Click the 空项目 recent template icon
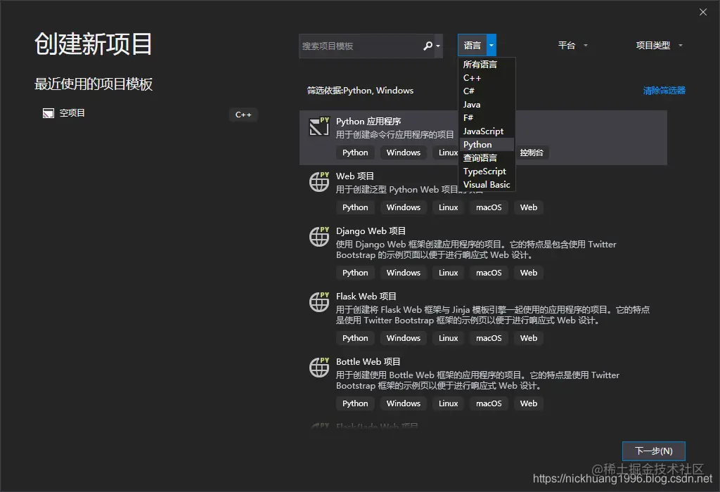720x492 pixels. click(49, 113)
